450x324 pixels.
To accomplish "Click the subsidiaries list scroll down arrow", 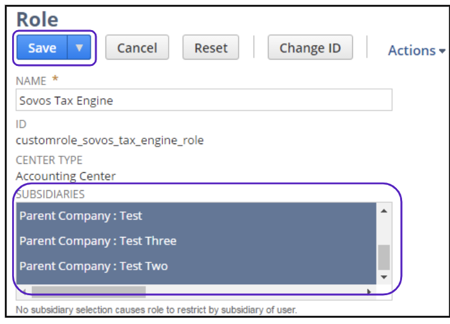I will [x=384, y=277].
